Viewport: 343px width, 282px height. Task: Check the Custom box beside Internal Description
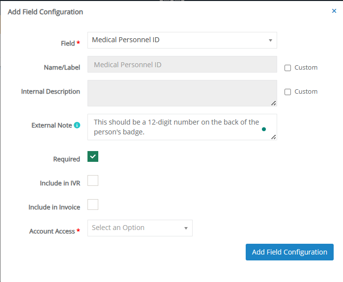tap(287, 92)
